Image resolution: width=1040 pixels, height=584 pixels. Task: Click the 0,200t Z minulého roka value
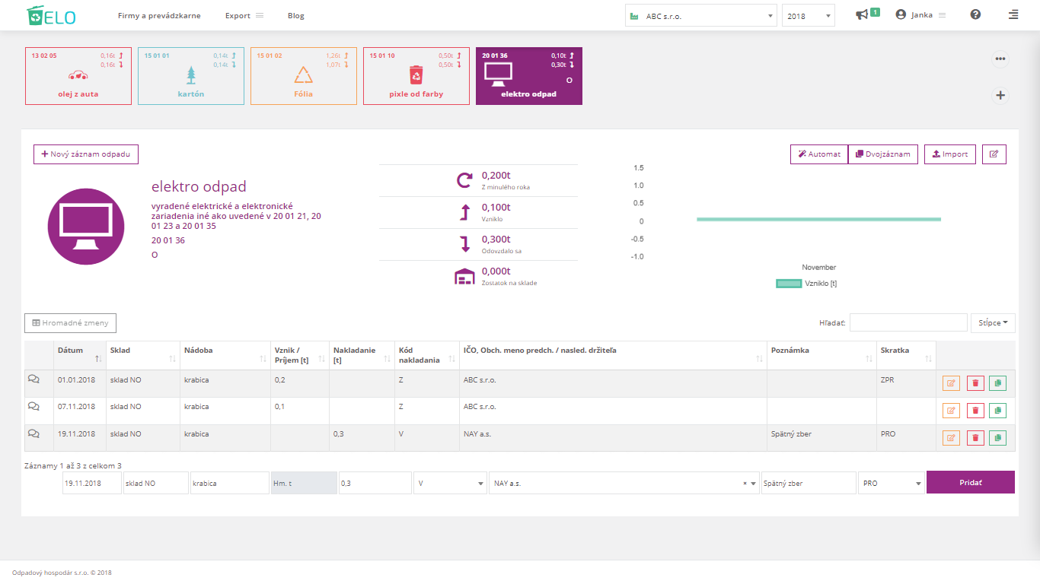pos(496,176)
